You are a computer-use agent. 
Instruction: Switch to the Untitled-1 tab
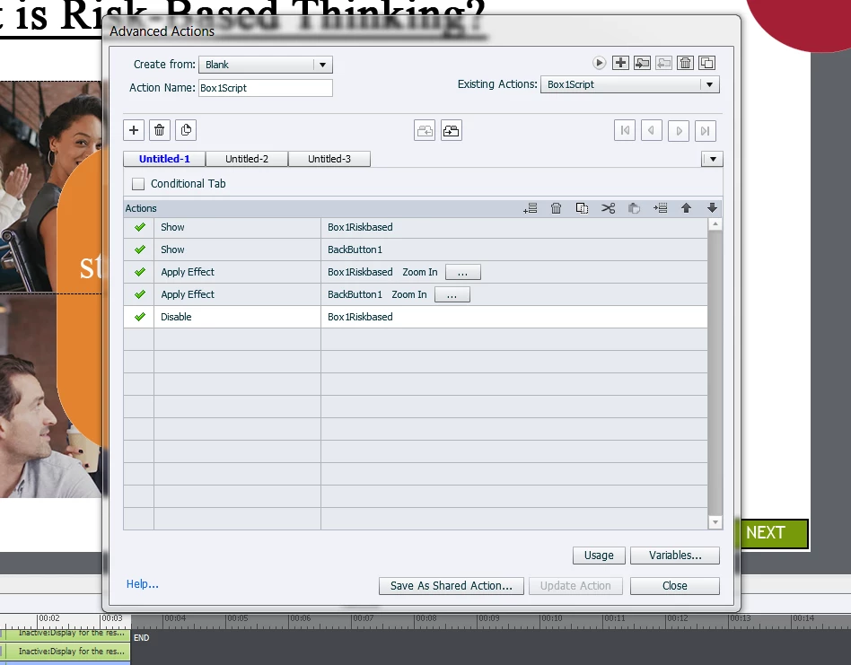(x=164, y=159)
